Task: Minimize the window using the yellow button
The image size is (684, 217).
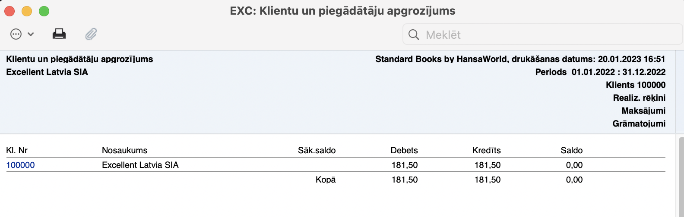Action: 27,11
